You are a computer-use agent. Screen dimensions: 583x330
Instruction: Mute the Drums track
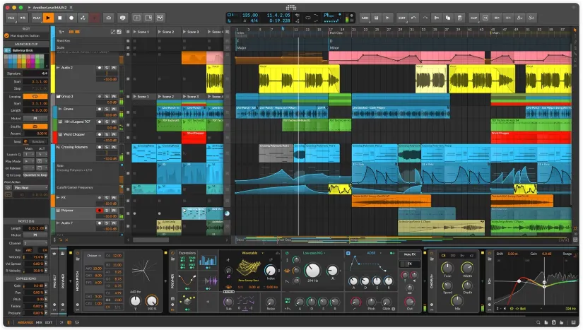pyautogui.click(x=114, y=109)
